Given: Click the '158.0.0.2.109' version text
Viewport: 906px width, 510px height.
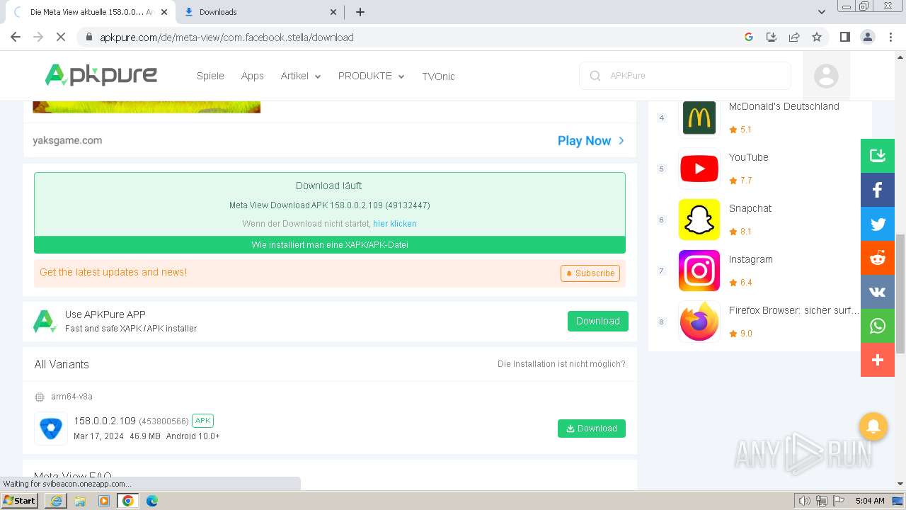Looking at the screenshot, I should pyautogui.click(x=105, y=421).
